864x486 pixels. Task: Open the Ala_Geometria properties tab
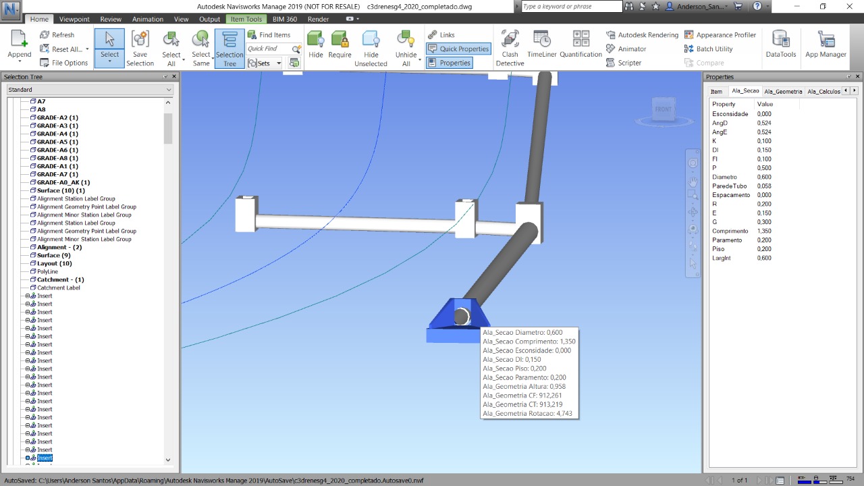[x=783, y=91]
